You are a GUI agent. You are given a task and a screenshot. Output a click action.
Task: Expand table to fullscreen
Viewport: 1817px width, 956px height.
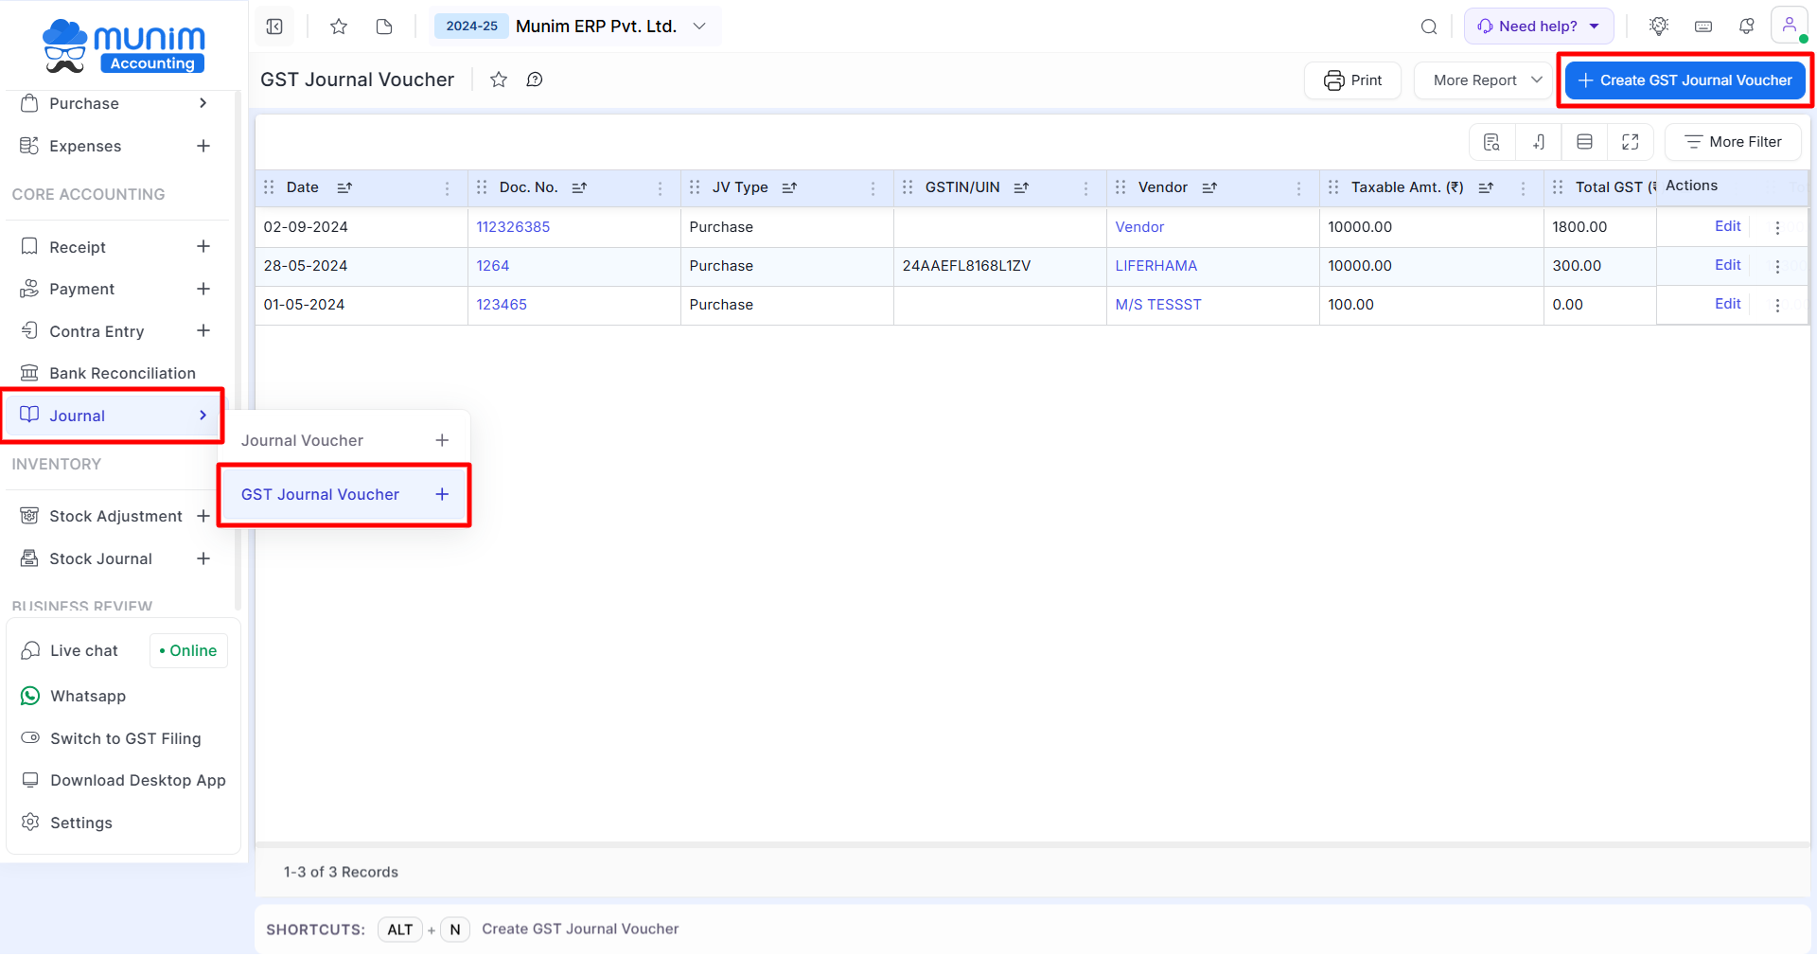1630,142
